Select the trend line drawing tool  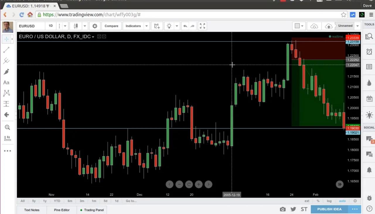pos(6,50)
